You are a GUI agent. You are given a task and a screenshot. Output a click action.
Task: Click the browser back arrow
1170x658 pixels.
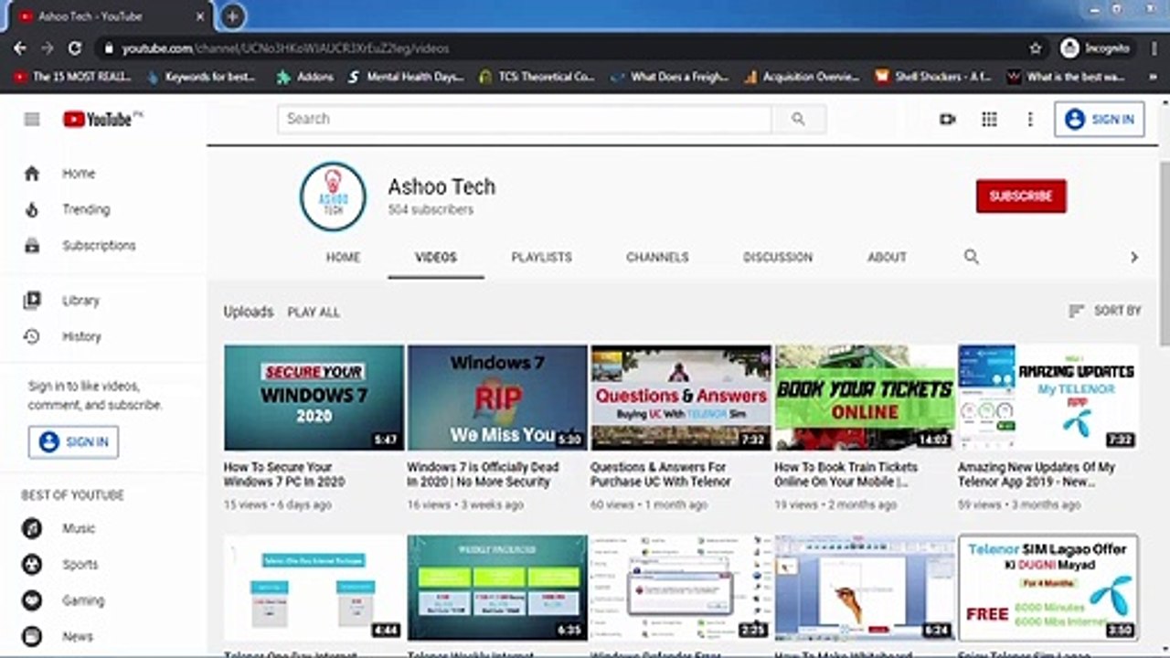point(20,48)
